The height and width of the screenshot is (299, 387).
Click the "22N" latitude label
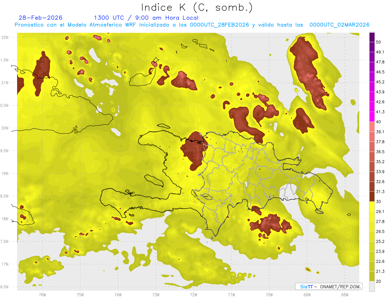click(x=5, y=37)
